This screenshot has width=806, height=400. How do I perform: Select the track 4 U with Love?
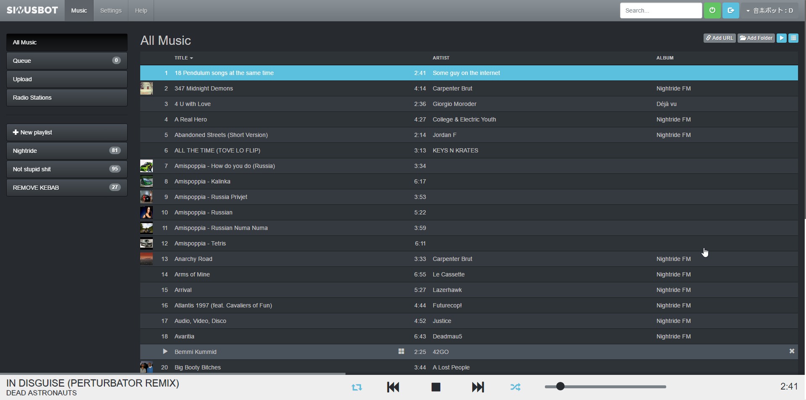(469, 104)
